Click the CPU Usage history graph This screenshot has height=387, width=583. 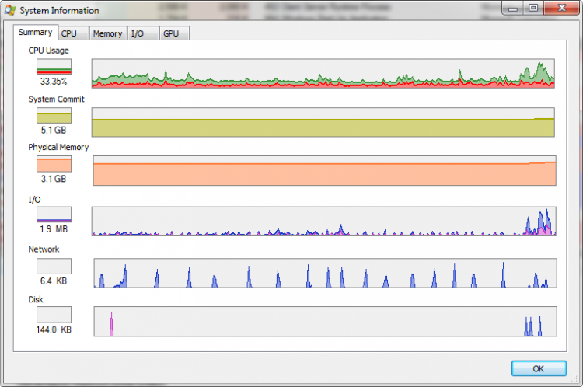[x=323, y=73]
